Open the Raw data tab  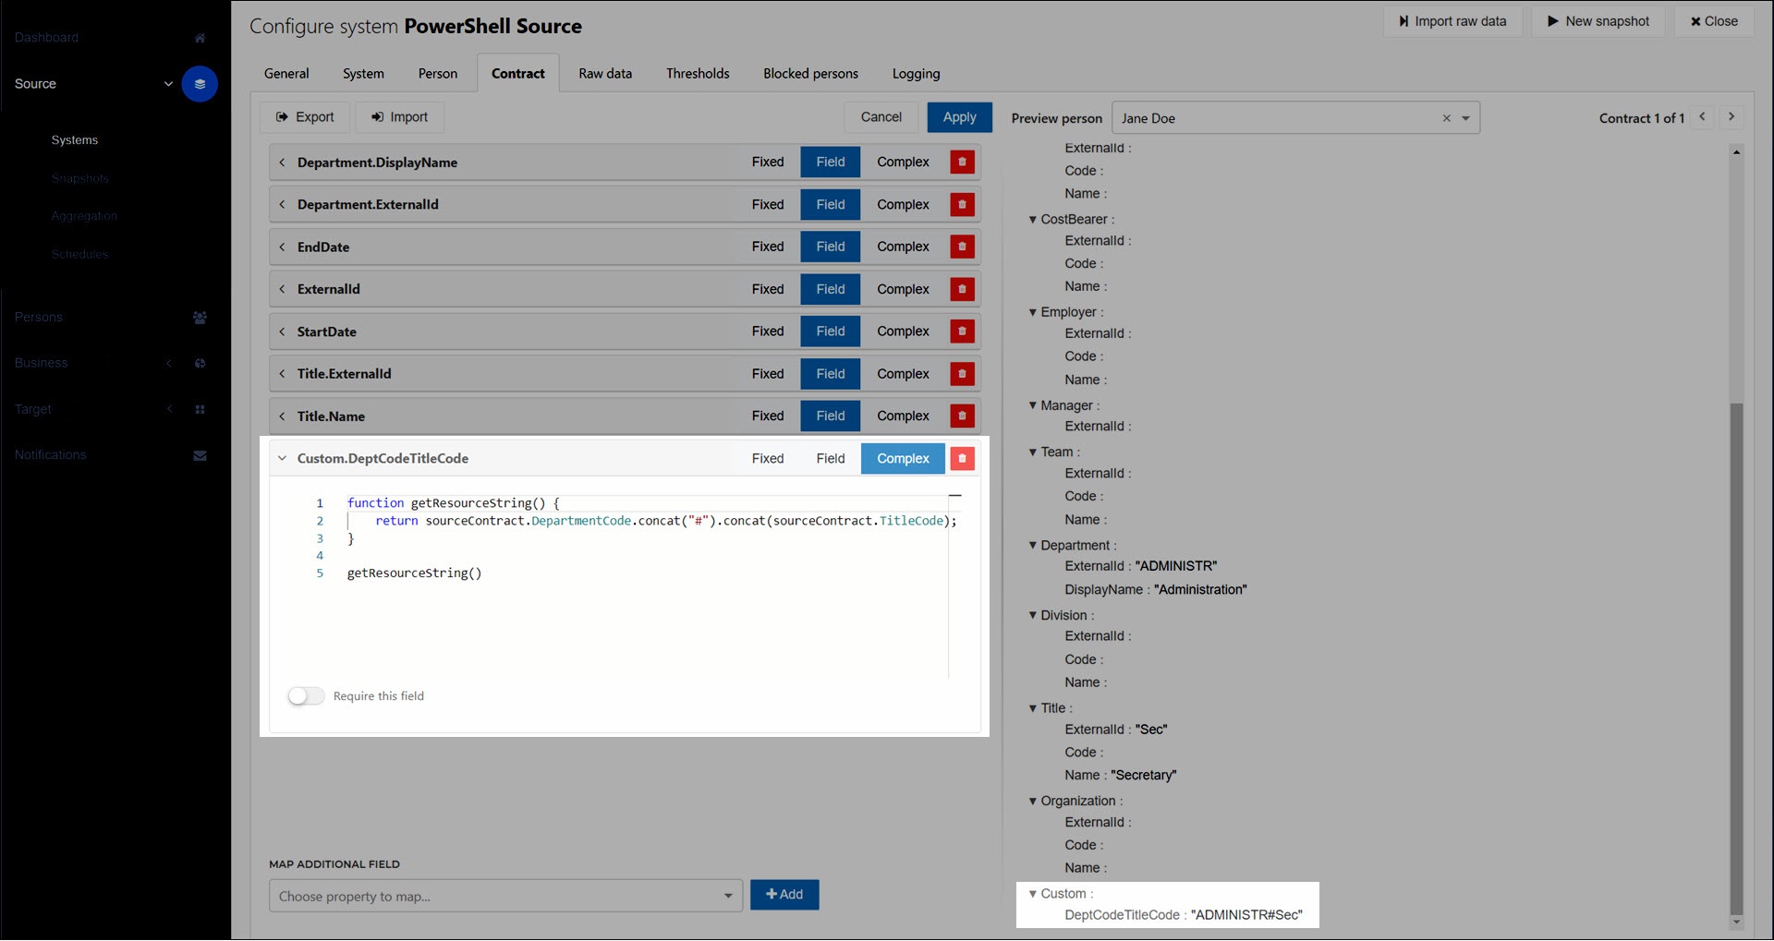605,74
